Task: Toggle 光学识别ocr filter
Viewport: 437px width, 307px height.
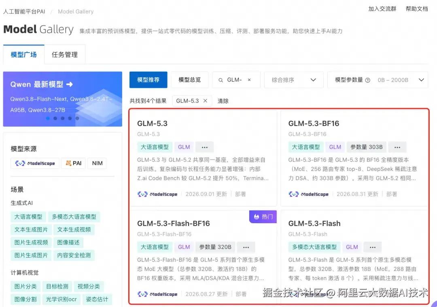Action: (x=62, y=299)
